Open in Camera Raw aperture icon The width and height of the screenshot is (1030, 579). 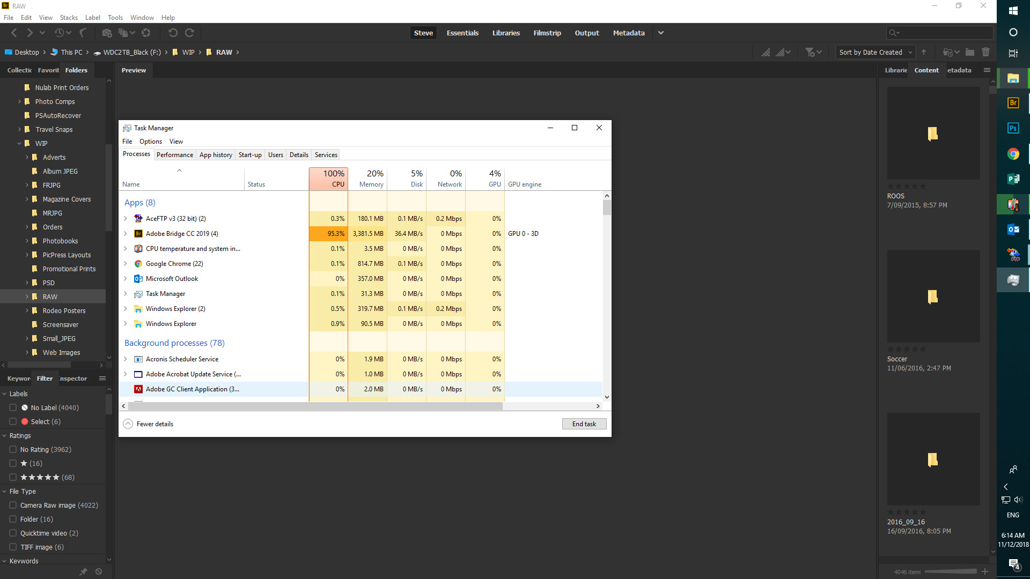(x=146, y=33)
